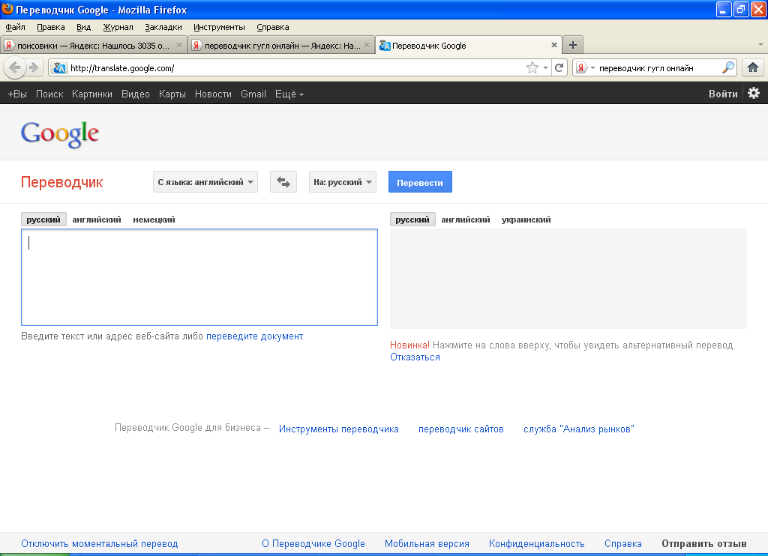Screen dimensions: 768x556
Task: Click the Отказаться link
Action: 415,357
